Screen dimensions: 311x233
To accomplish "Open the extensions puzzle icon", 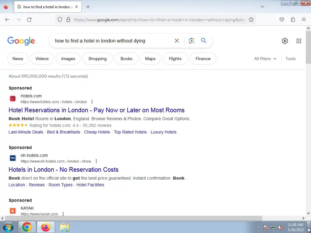I will (293, 20).
